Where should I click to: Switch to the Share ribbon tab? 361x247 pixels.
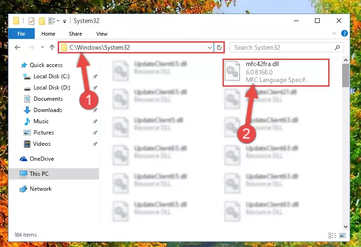tap(76, 34)
